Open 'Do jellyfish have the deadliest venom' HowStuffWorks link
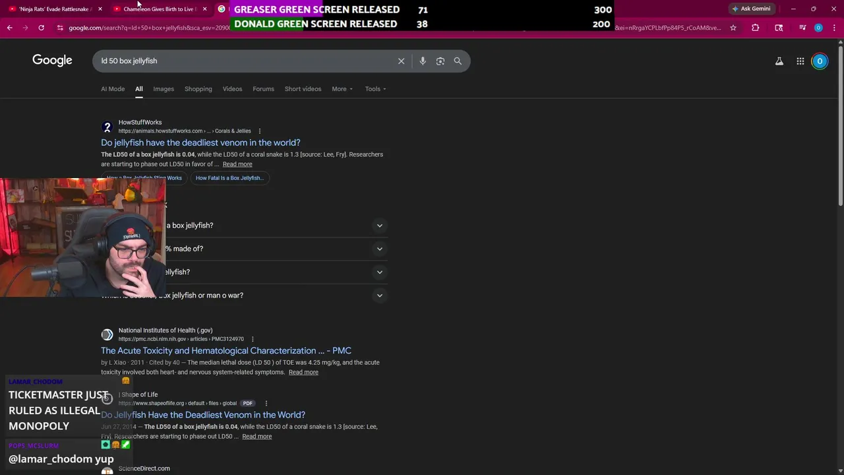This screenshot has height=475, width=844. tap(200, 142)
